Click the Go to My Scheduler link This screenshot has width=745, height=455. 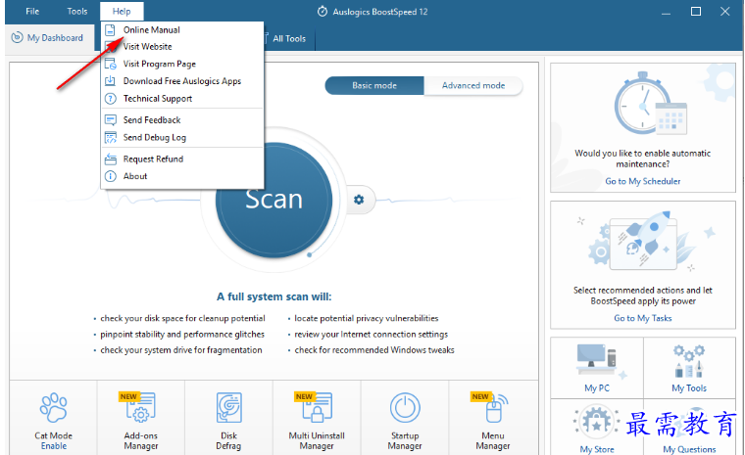[642, 181]
